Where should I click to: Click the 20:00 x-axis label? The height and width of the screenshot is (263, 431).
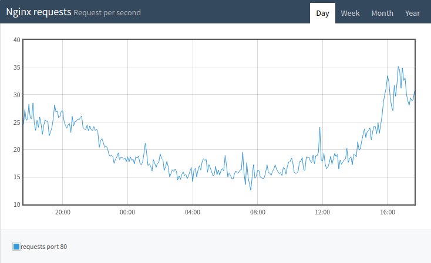(63, 212)
